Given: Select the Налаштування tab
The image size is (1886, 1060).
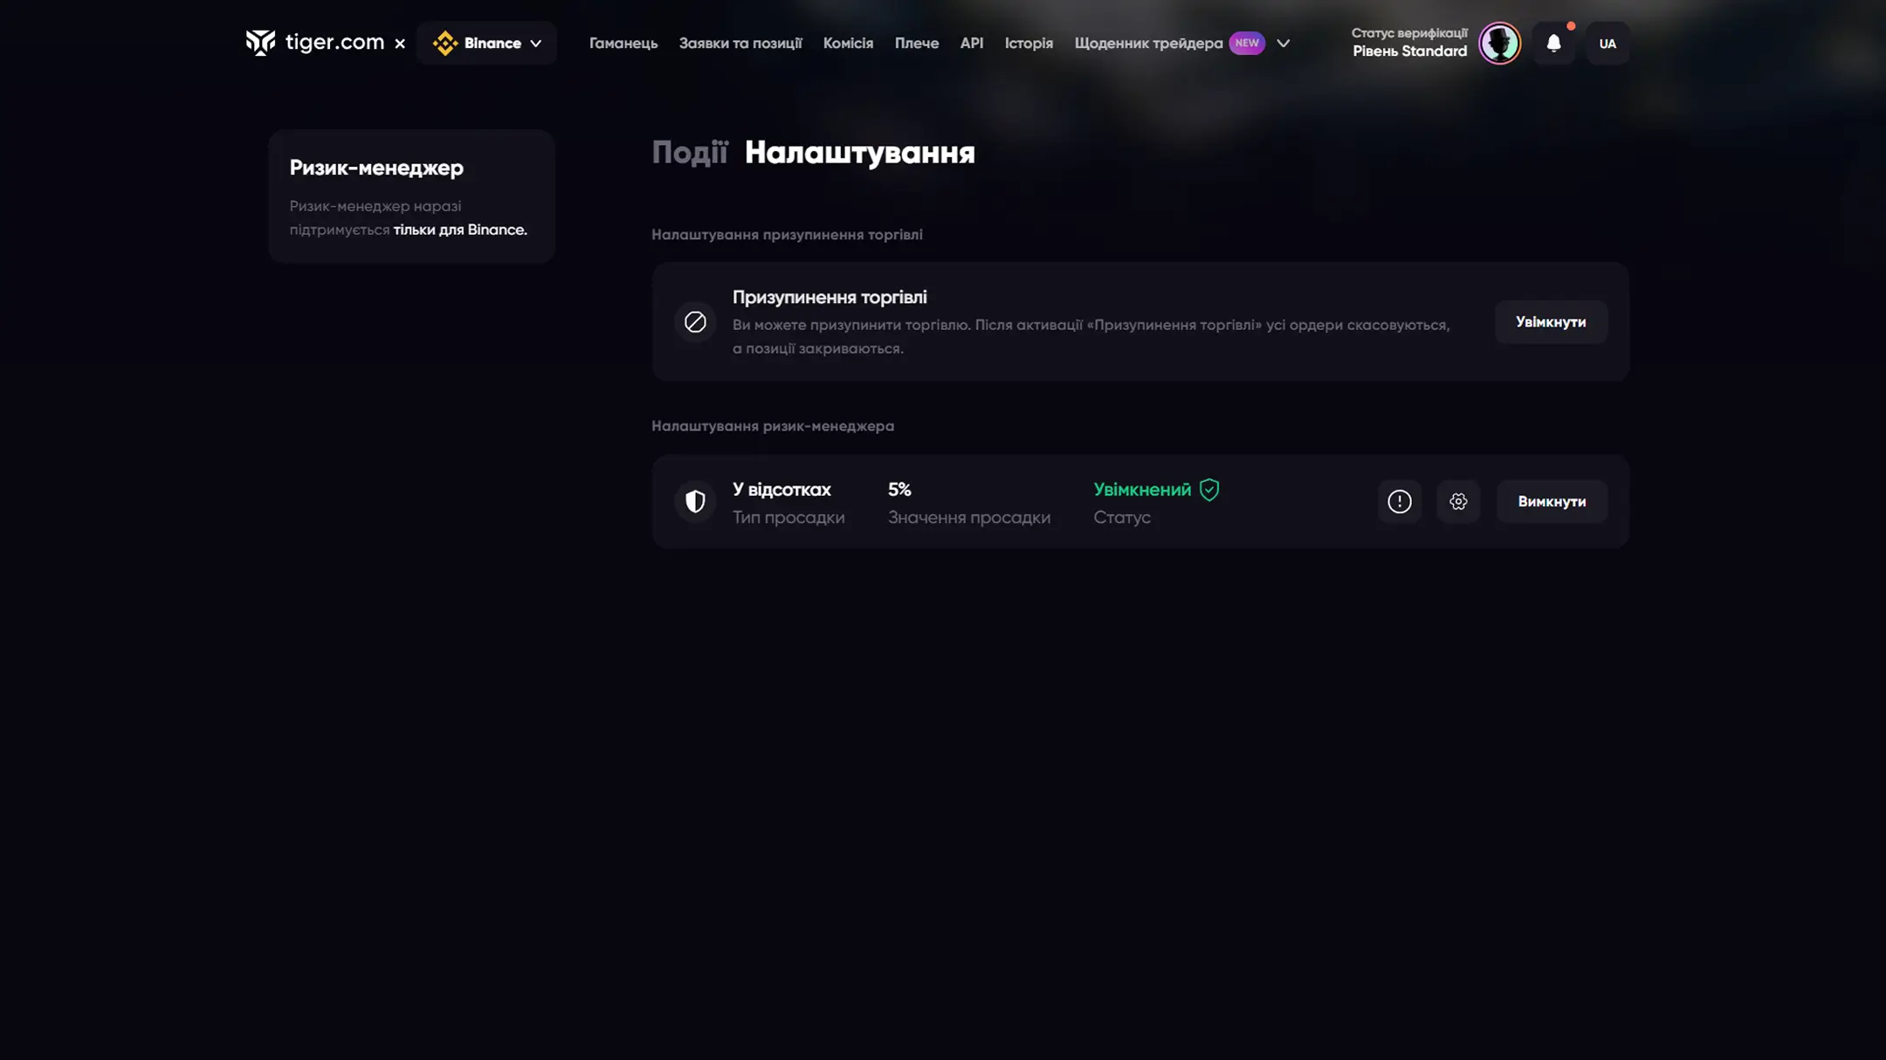Looking at the screenshot, I should tap(859, 153).
